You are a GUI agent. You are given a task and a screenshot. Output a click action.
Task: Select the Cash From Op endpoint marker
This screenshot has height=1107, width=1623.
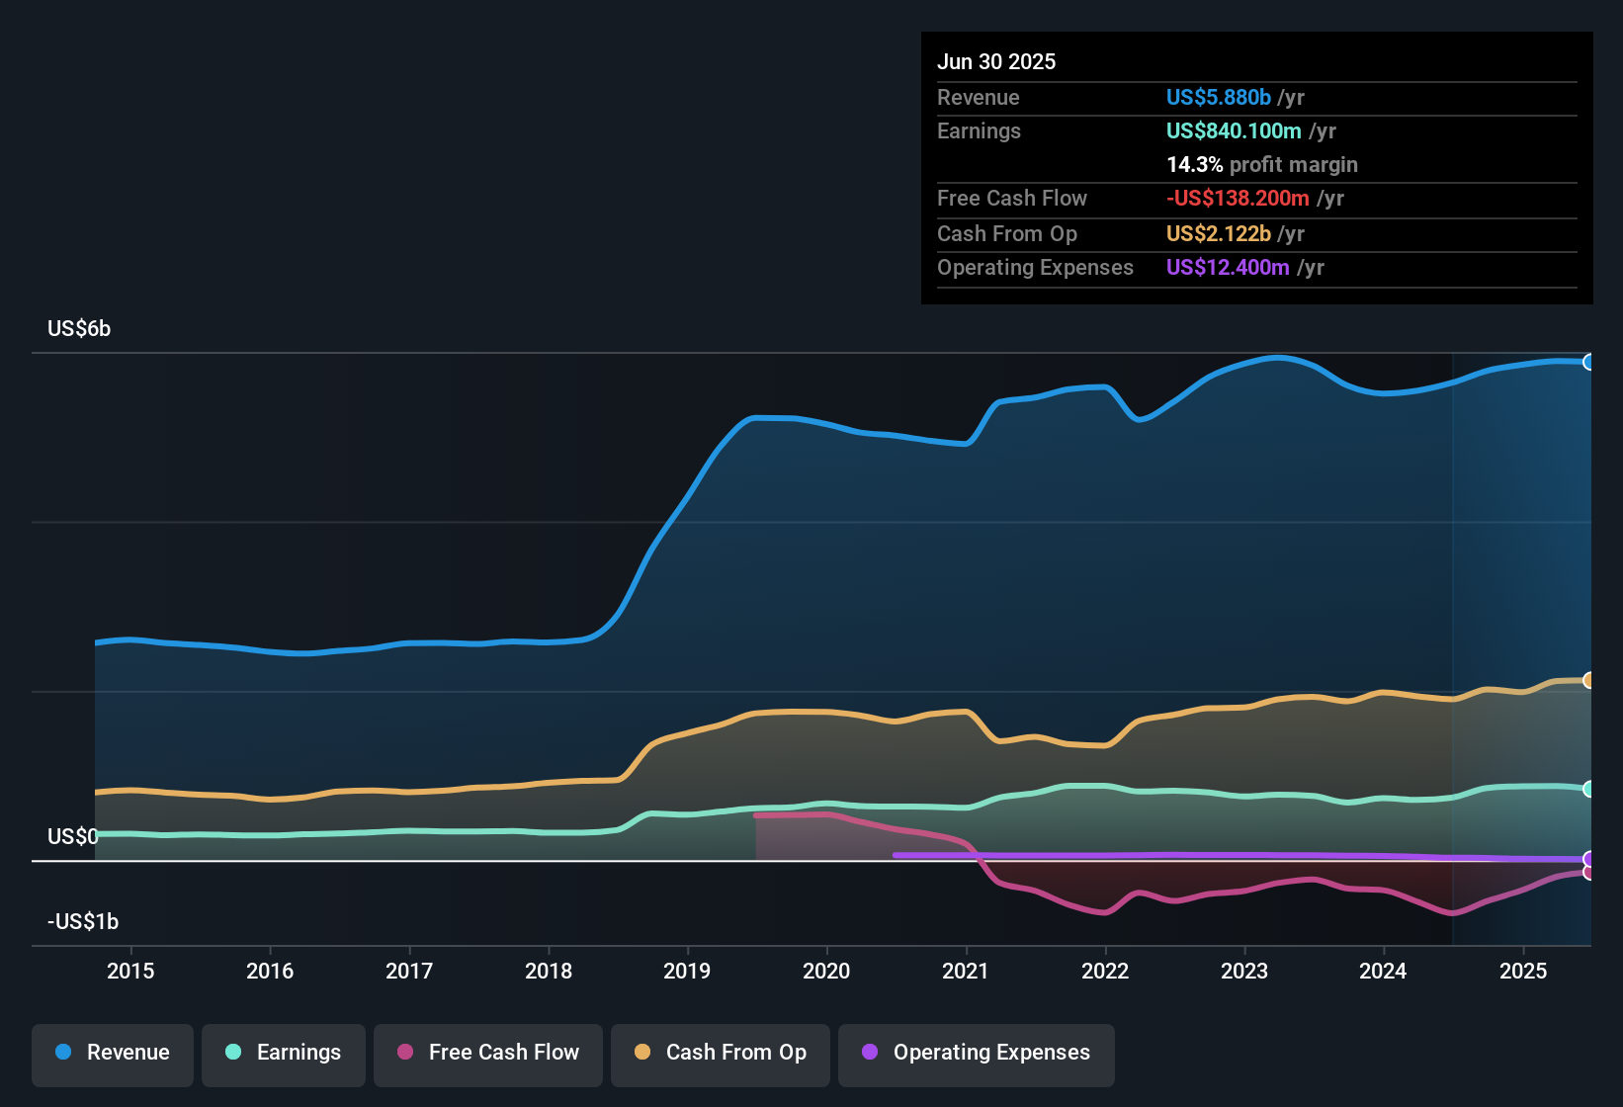point(1589,680)
